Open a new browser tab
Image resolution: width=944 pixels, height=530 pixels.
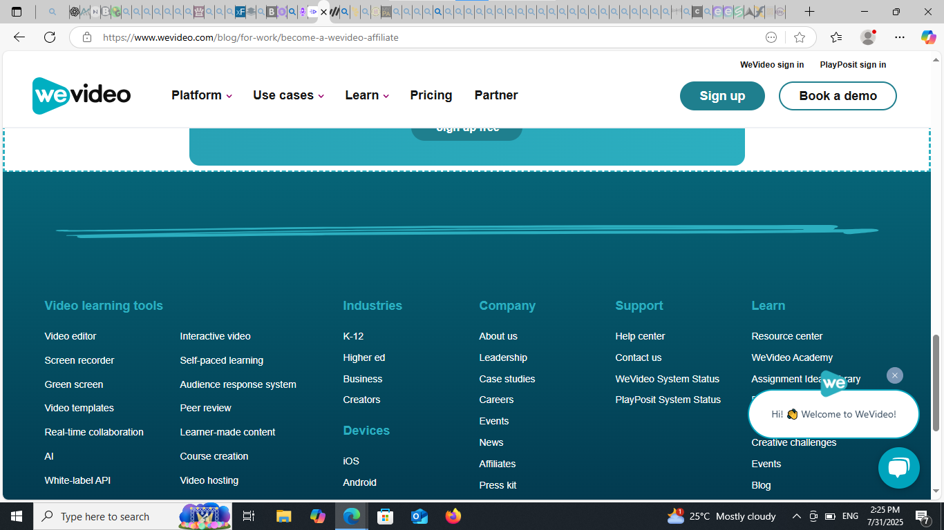click(x=809, y=12)
